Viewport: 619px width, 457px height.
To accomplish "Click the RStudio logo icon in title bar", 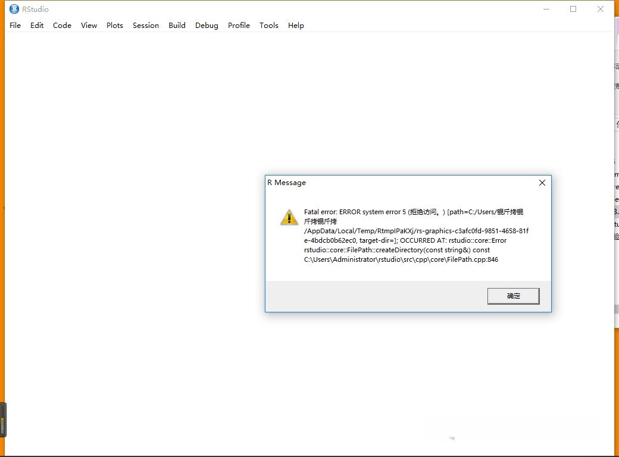I will [14, 9].
